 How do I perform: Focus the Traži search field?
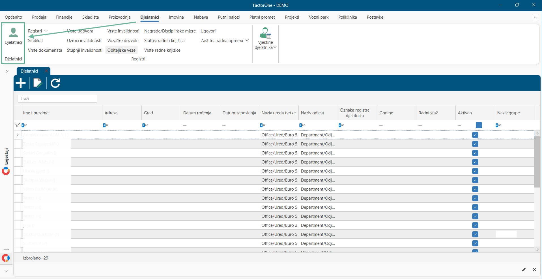[57, 99]
